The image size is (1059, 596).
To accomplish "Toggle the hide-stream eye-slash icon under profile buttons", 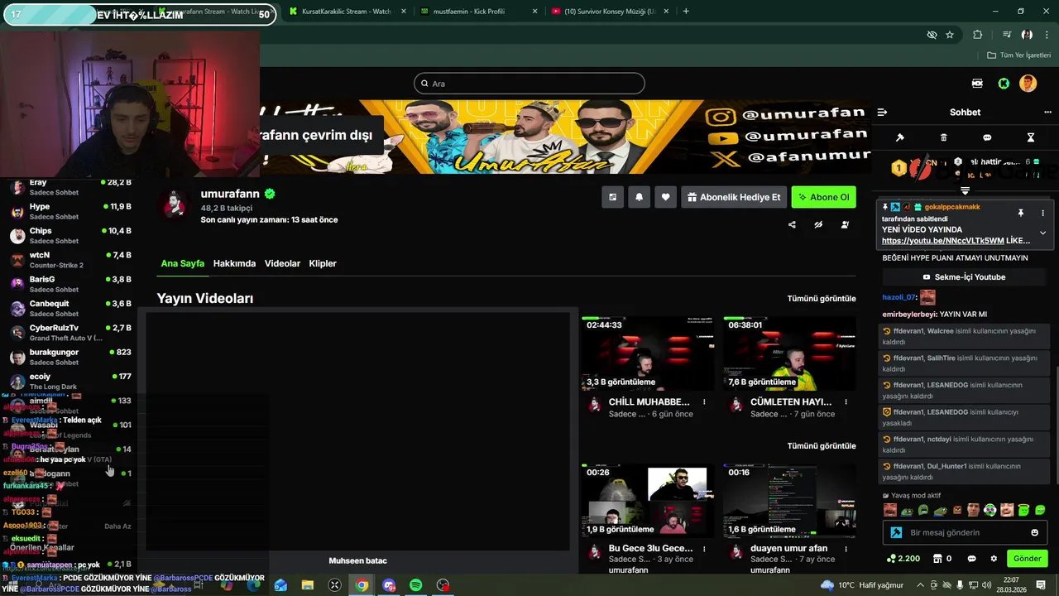I will pyautogui.click(x=818, y=224).
